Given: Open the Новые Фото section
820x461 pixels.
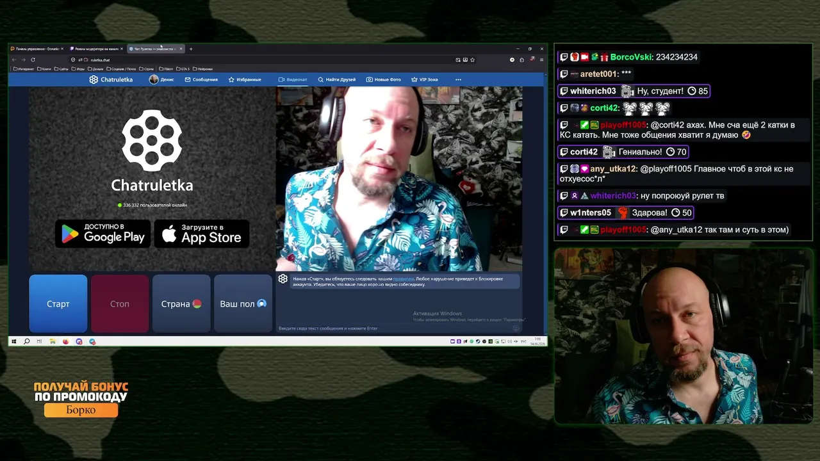Looking at the screenshot, I should click(383, 79).
